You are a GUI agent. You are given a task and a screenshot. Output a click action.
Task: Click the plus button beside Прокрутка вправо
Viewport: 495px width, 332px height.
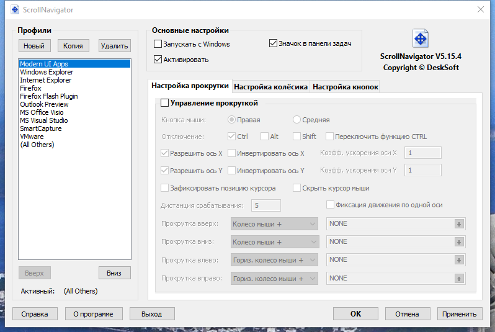[x=458, y=279]
